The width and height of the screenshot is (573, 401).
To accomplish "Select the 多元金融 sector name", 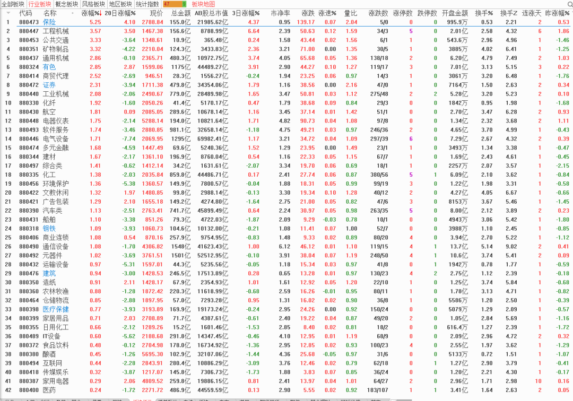I will tap(56, 148).
